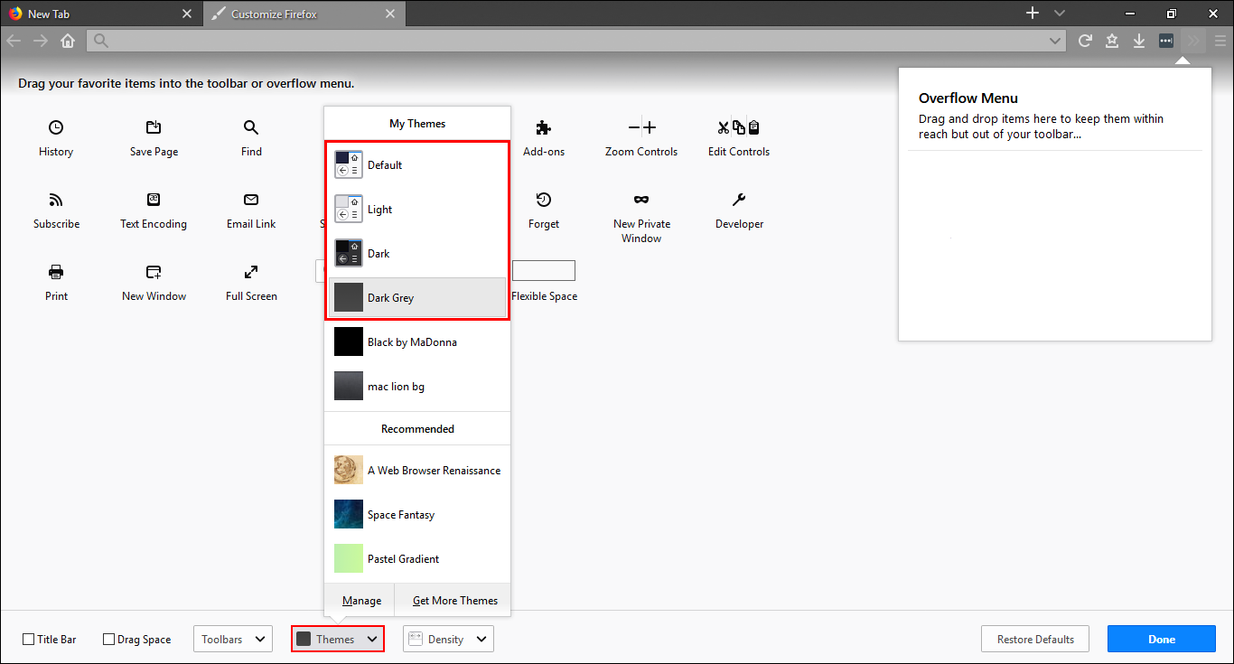
Task: Select the Save Page icon
Action: 154,127
